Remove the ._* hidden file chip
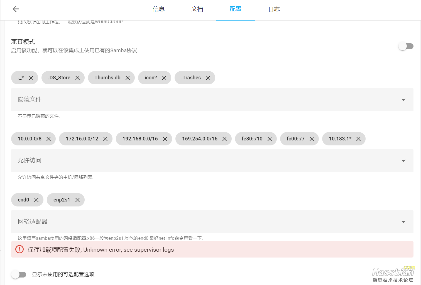 click(31, 78)
